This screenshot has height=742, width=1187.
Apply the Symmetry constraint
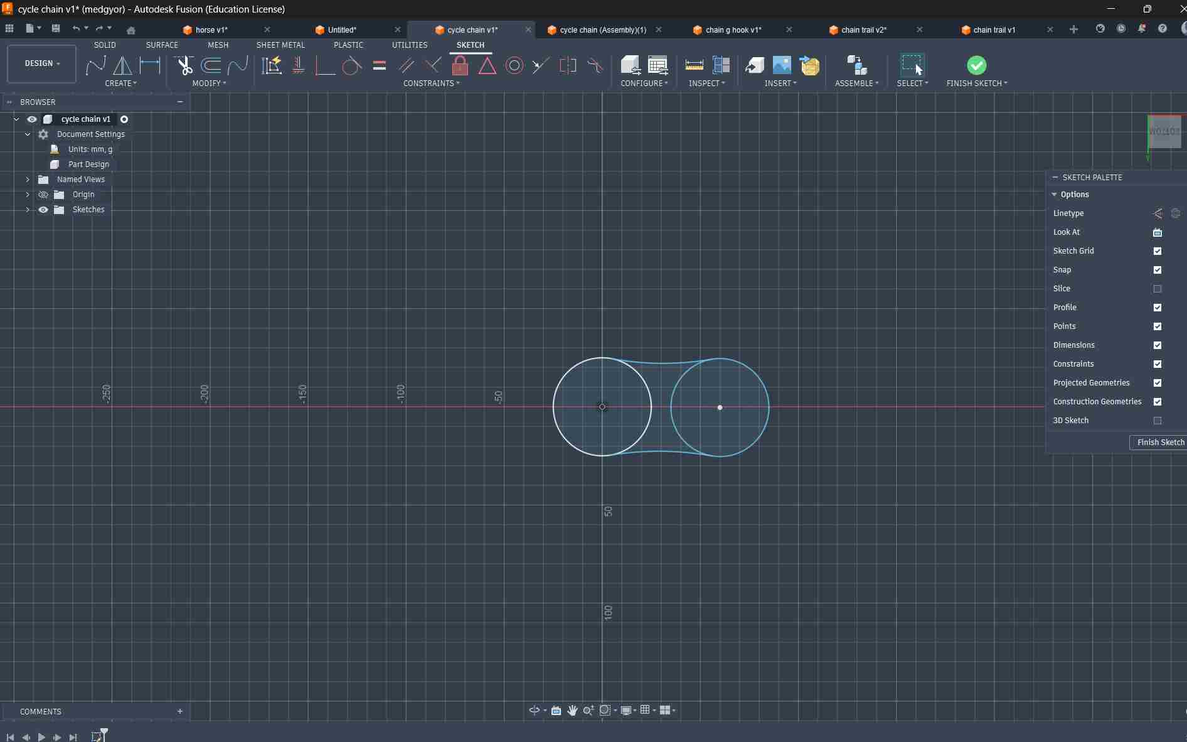[x=568, y=65]
